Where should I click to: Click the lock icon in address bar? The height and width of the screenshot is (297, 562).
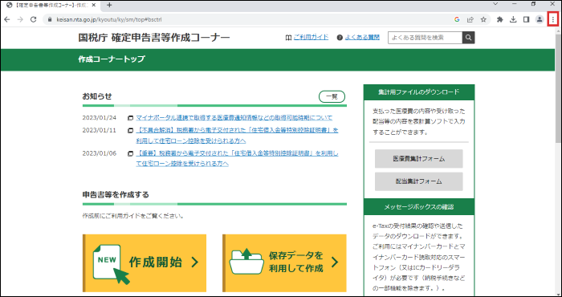coord(50,20)
